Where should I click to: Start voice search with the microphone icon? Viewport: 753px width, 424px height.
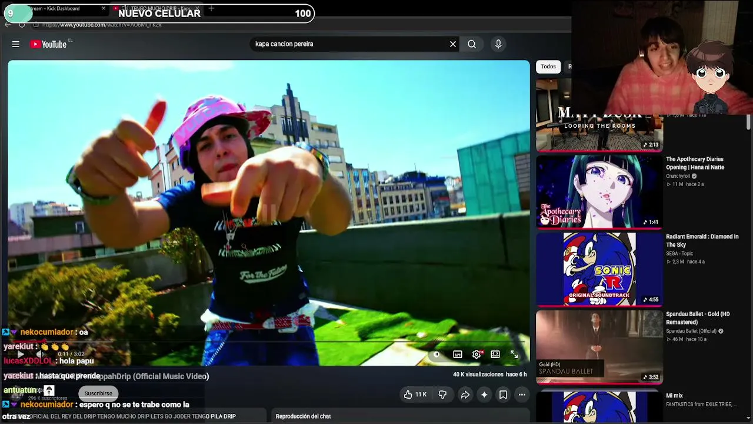pyautogui.click(x=498, y=44)
